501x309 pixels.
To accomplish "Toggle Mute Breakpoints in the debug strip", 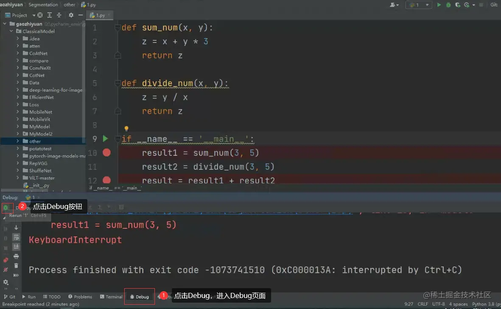I will [6, 270].
